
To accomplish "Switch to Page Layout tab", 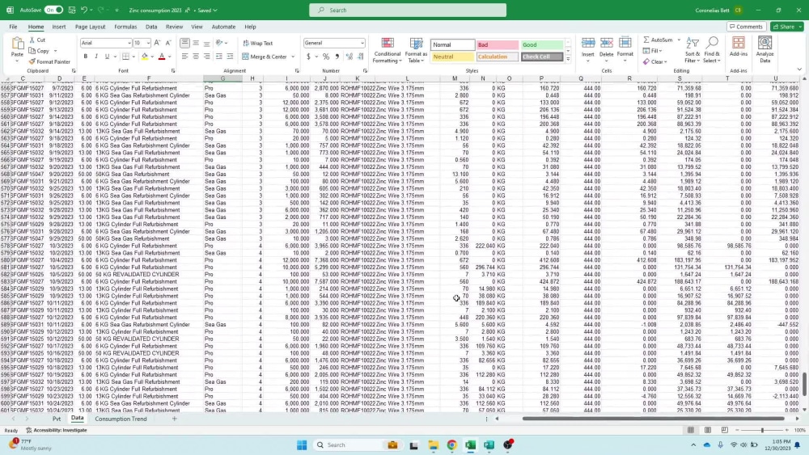I will pos(90,27).
